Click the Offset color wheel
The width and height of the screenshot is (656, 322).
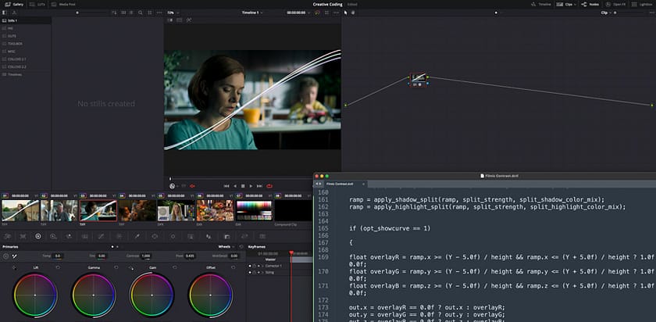click(210, 295)
